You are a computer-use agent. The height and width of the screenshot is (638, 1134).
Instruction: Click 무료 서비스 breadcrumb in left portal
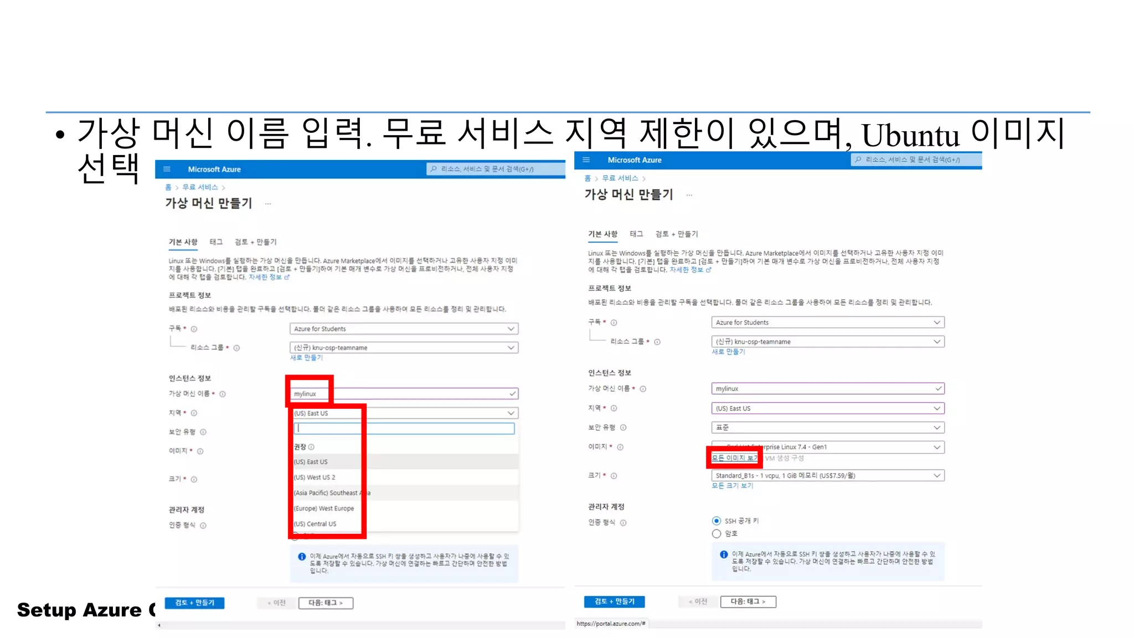click(200, 187)
